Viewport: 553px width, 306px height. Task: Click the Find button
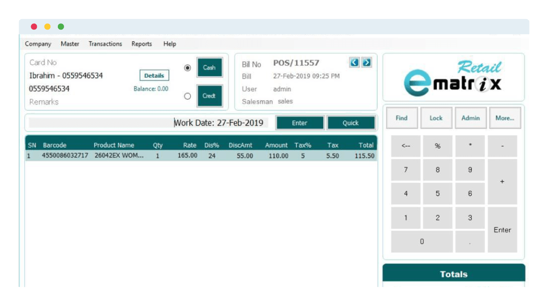(401, 118)
